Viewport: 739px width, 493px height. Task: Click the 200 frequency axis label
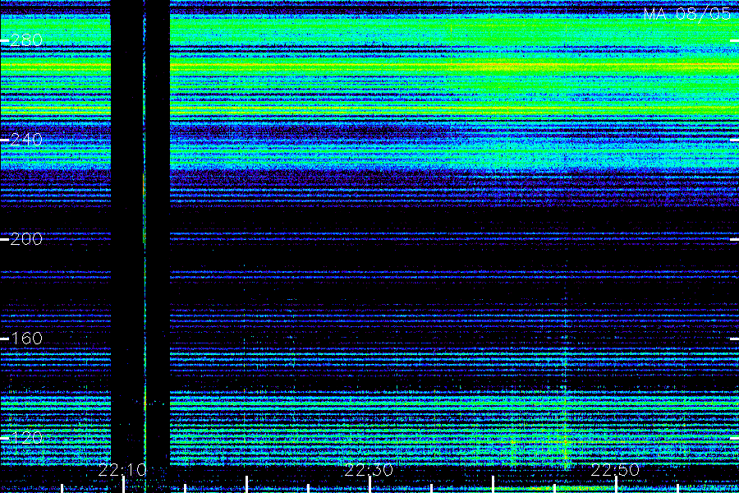[x=26, y=239]
